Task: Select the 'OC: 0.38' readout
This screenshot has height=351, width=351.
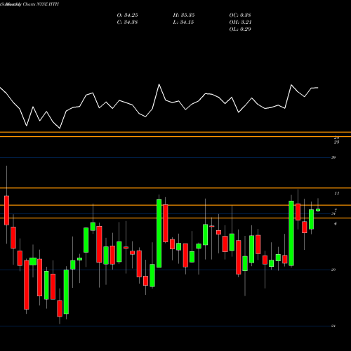Action: [x=240, y=15]
